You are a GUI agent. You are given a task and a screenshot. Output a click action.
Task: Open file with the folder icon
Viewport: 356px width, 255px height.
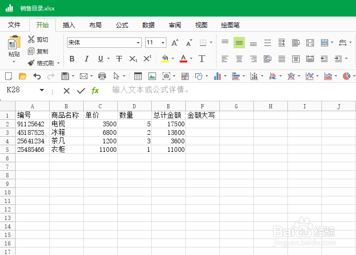point(23,76)
